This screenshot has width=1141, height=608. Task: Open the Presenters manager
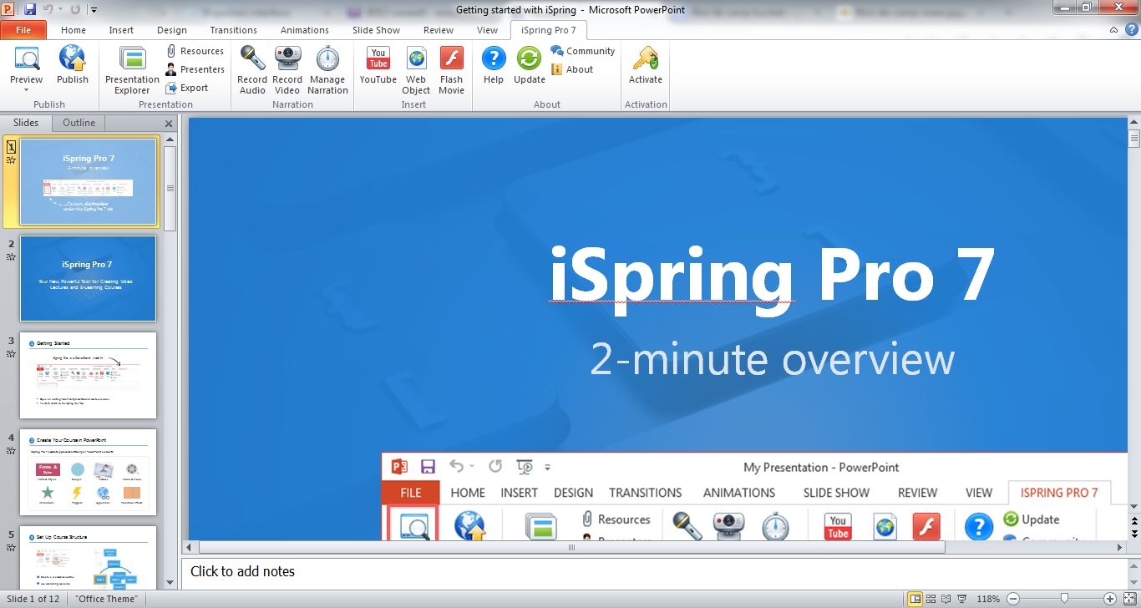point(195,69)
